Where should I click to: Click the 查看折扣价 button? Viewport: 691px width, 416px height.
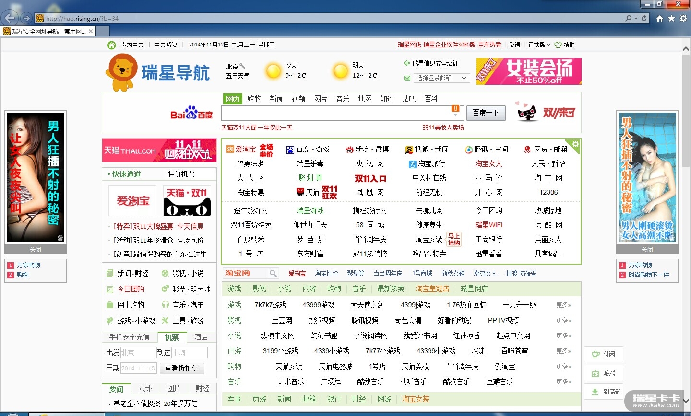(x=181, y=368)
